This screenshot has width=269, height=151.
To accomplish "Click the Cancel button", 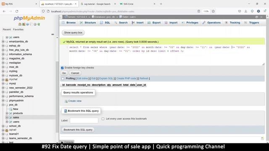I will tap(75, 73).
